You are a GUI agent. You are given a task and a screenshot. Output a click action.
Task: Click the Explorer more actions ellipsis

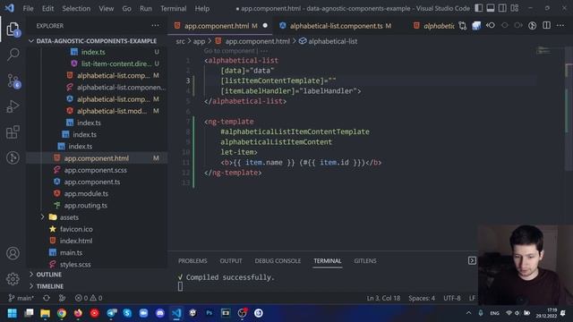[x=155, y=26]
